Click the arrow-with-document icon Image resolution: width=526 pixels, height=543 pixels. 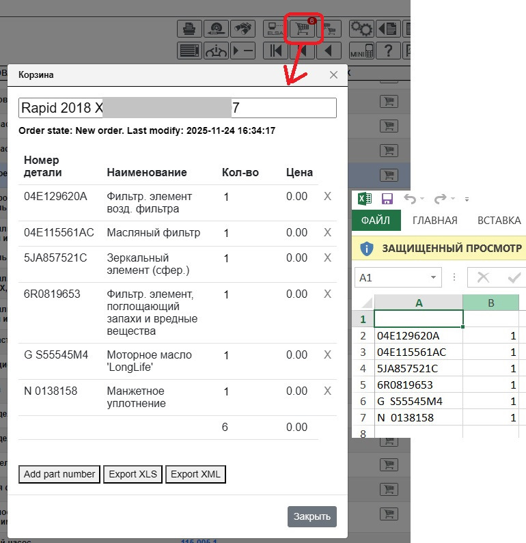coord(388,29)
